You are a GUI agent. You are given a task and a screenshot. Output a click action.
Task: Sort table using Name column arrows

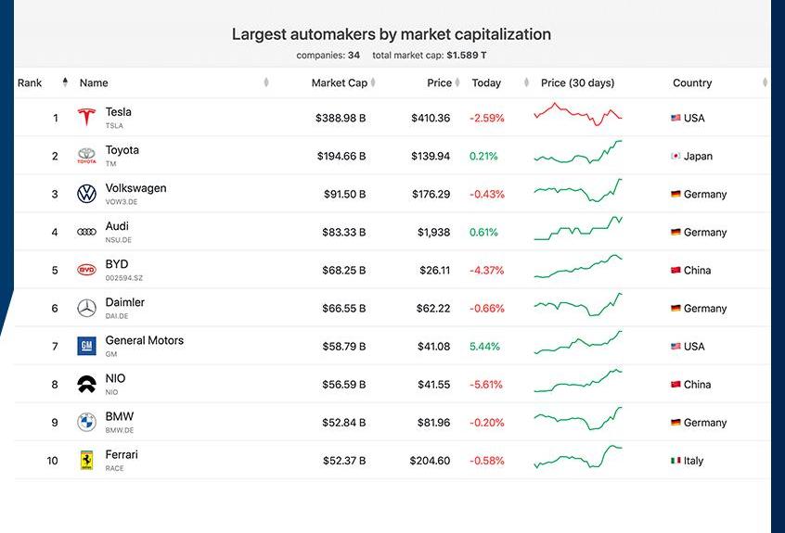pyautogui.click(x=266, y=82)
